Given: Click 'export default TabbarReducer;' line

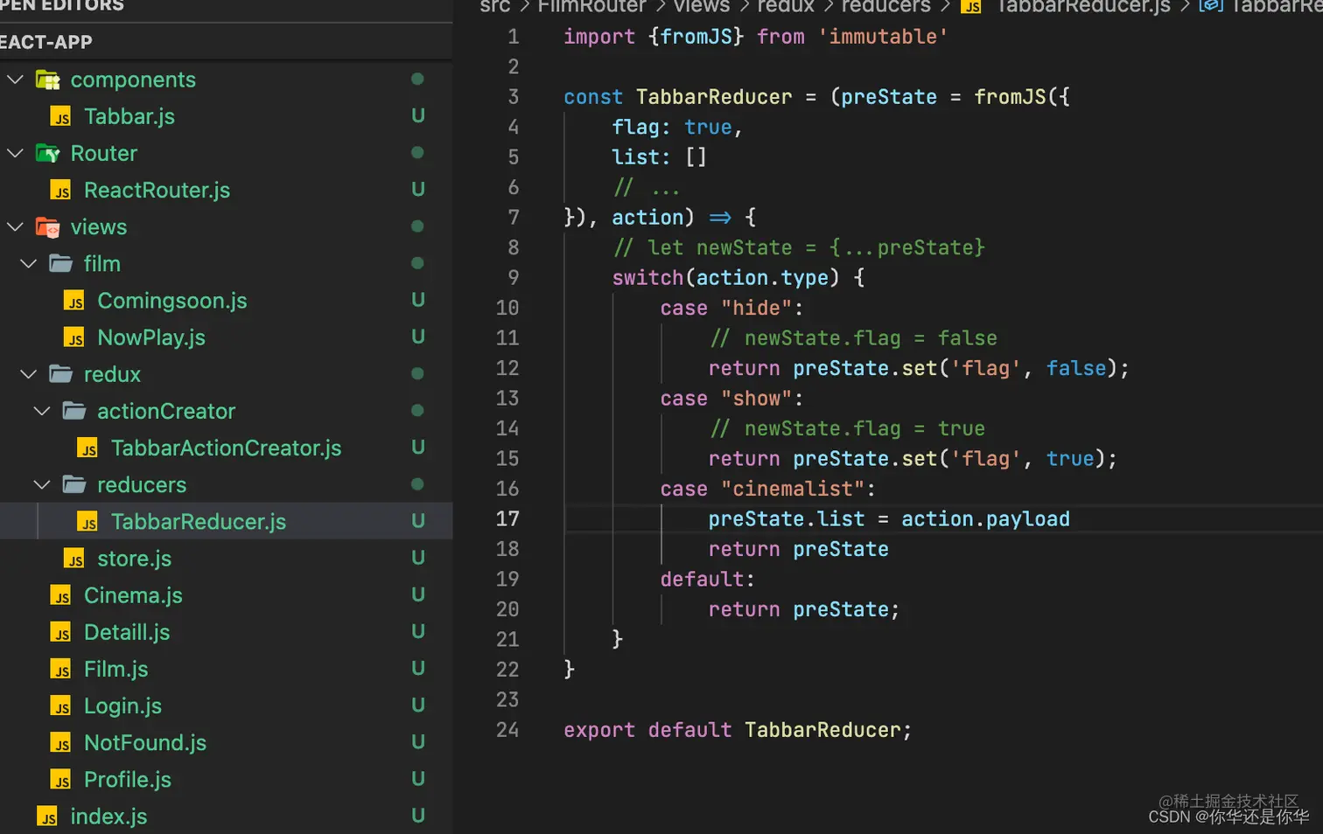Looking at the screenshot, I should (x=738, y=730).
